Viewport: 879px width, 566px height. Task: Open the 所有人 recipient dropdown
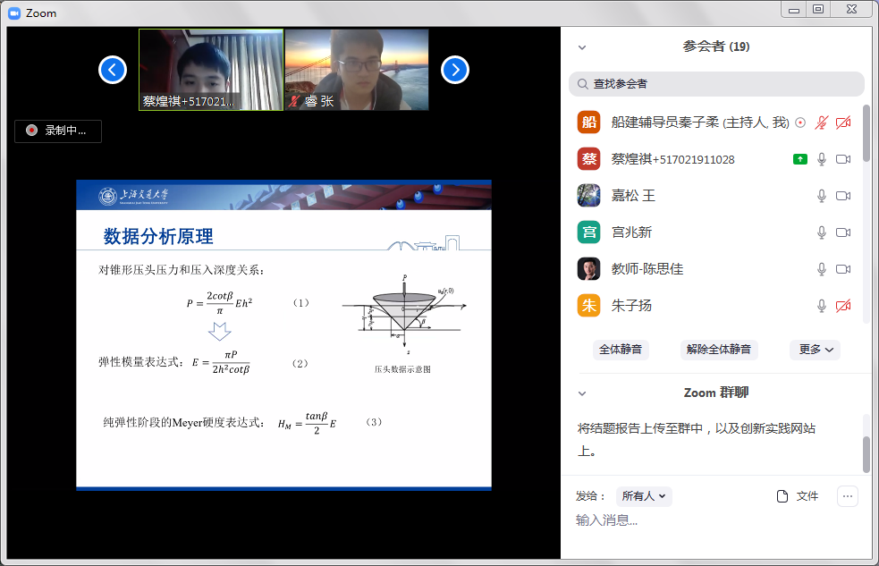[646, 496]
